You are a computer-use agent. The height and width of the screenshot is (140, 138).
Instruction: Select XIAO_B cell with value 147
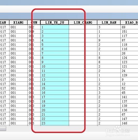tap(129, 119)
